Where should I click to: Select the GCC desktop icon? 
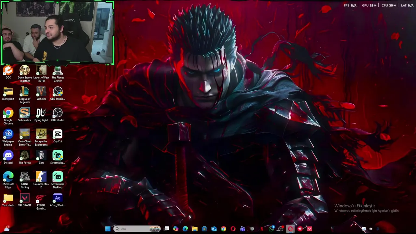(8, 72)
